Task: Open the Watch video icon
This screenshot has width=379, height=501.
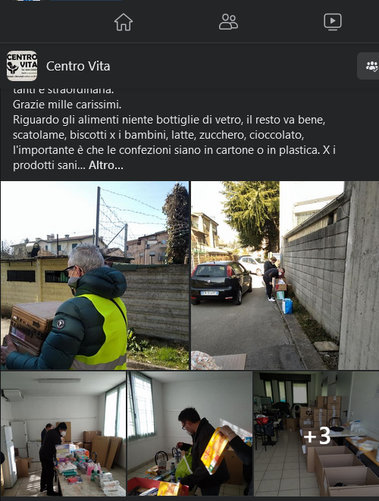Action: [x=332, y=22]
